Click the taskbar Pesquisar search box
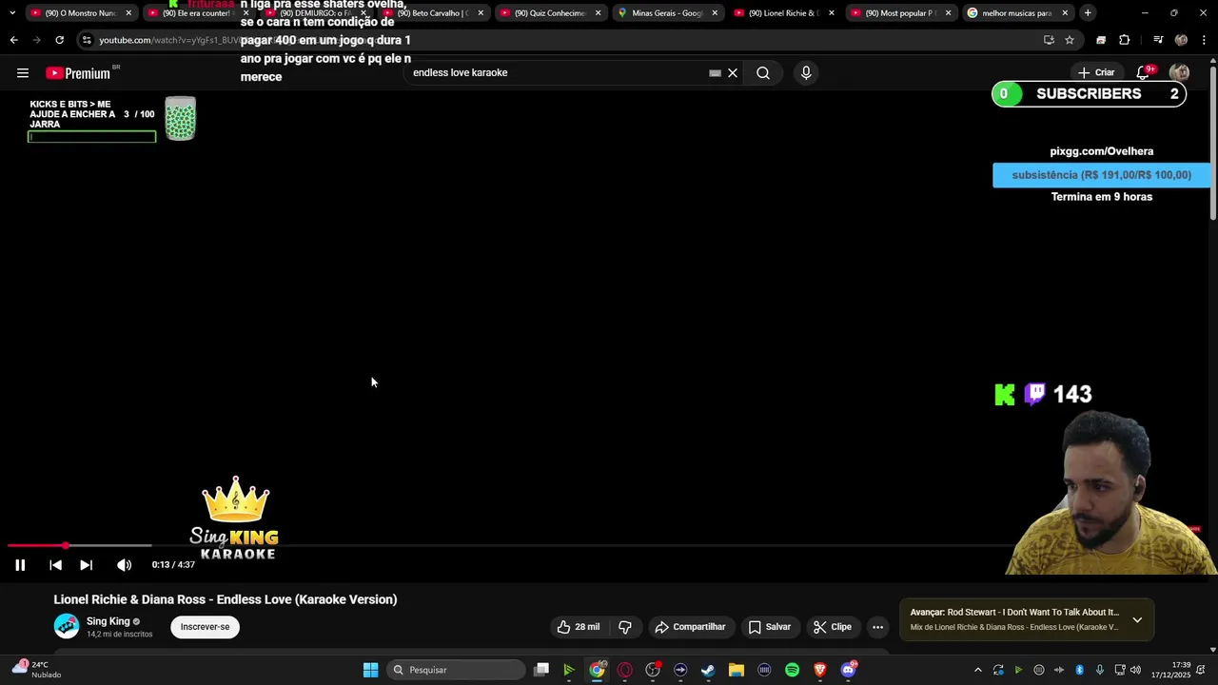 [x=458, y=670]
